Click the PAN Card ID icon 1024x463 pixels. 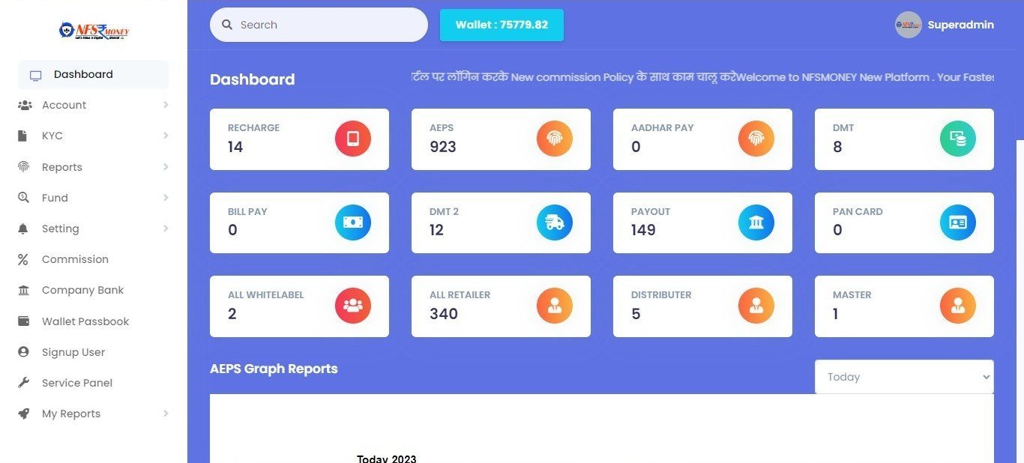[x=957, y=223]
